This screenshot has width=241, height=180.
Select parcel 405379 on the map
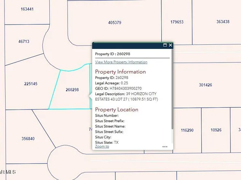115,23
